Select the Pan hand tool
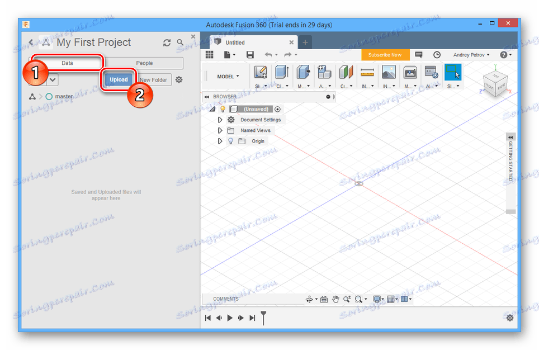The width and height of the screenshot is (539, 350). 335,299
